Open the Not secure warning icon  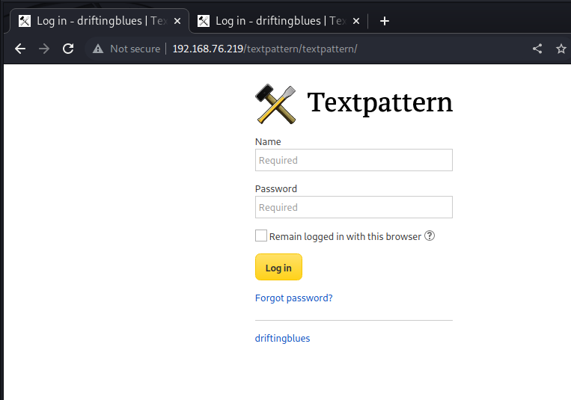pyautogui.click(x=98, y=49)
